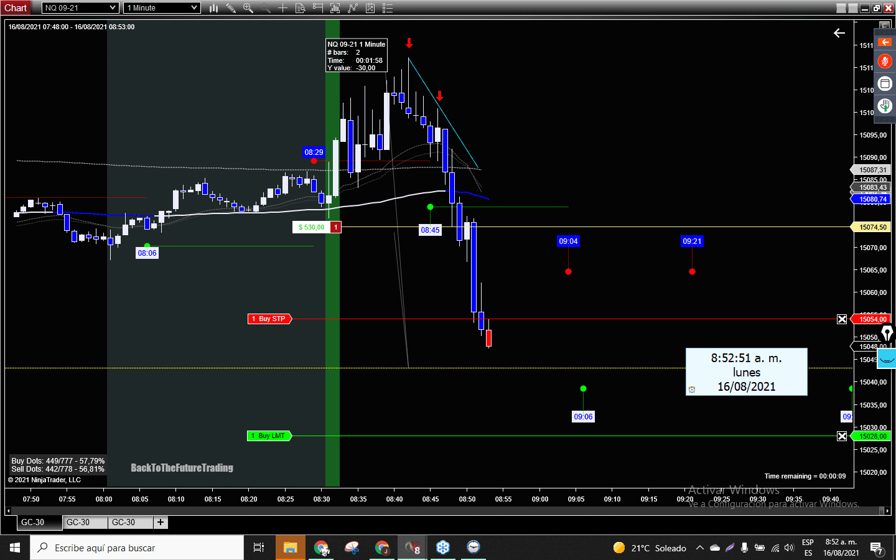
Task: Choose the crosshair cursor tool
Action: tap(282, 8)
